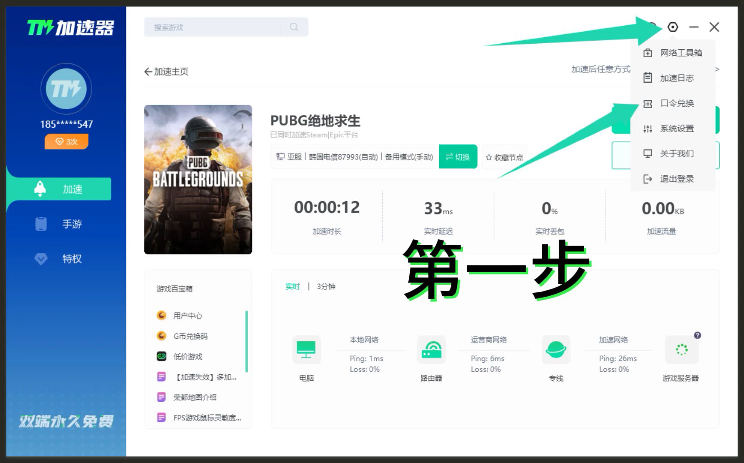Click the 口令兑换 ticket icon

648,103
